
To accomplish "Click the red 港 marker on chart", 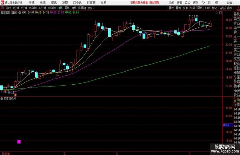I will (15, 95).
